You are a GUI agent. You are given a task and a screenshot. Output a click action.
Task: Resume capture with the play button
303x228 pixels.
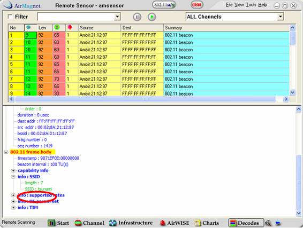point(152,17)
